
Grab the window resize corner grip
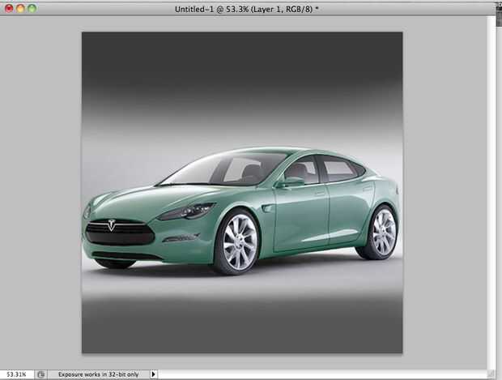(x=491, y=374)
